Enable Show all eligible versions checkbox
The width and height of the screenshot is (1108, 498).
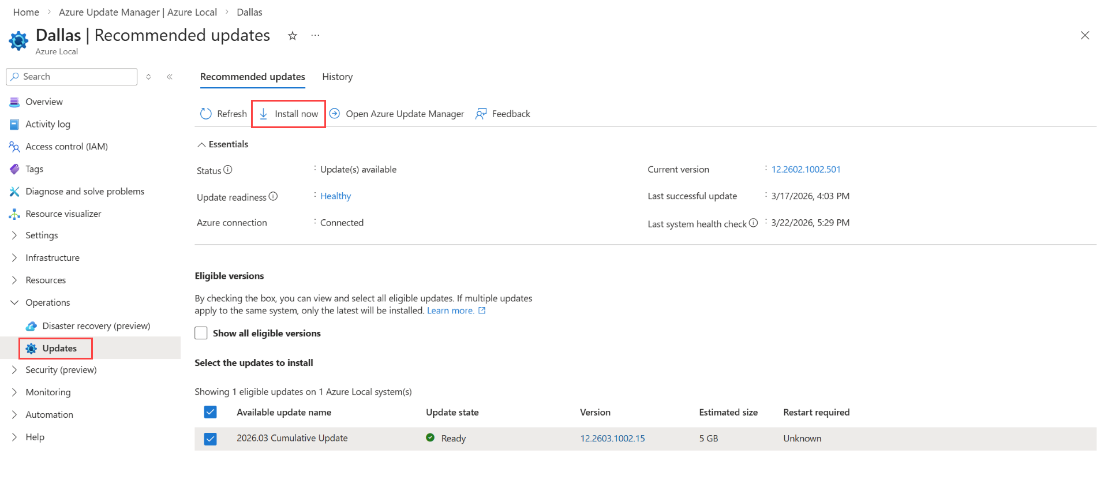point(201,333)
